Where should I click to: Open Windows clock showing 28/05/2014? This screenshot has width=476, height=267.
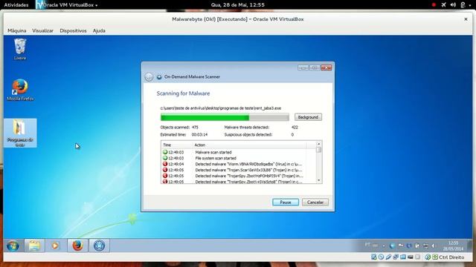pyautogui.click(x=453, y=245)
